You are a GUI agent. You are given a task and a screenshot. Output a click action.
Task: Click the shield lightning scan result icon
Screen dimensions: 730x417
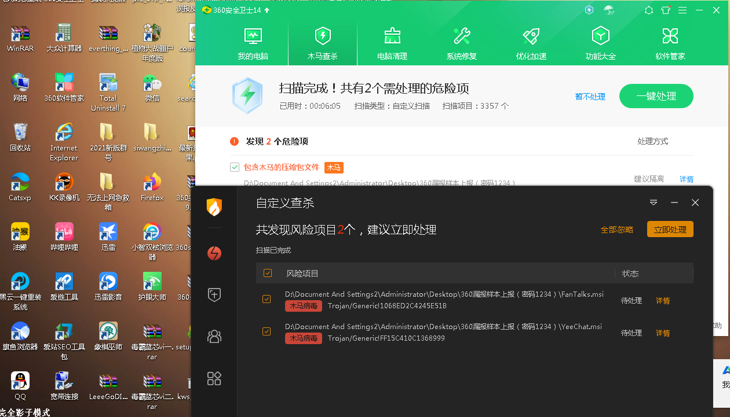(248, 95)
